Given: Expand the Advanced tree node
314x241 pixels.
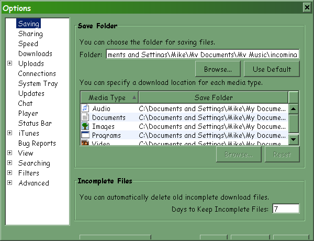Looking at the screenshot, I should (9, 183).
